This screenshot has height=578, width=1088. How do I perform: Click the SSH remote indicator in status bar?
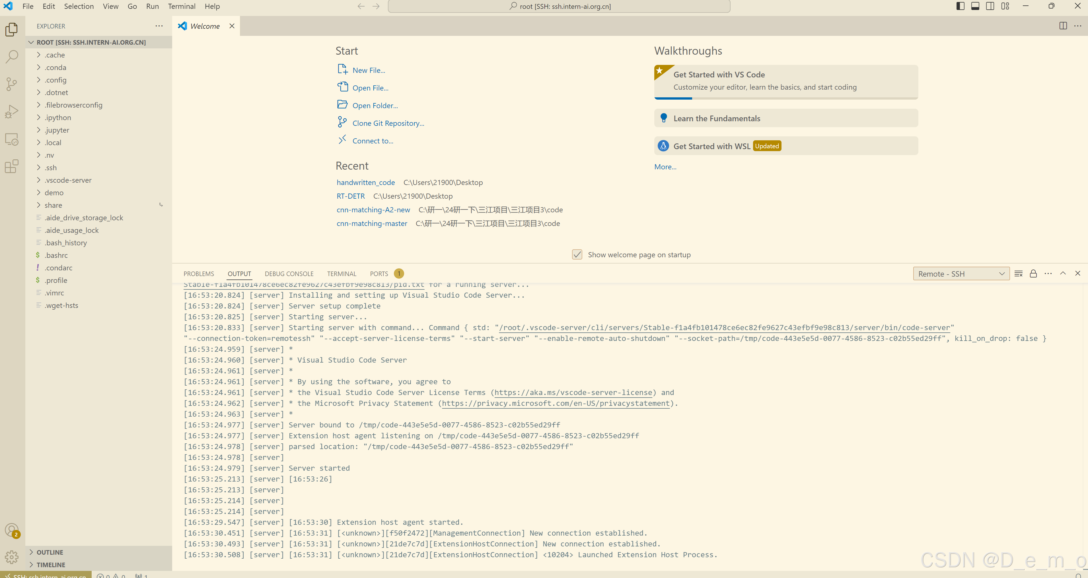pos(46,575)
